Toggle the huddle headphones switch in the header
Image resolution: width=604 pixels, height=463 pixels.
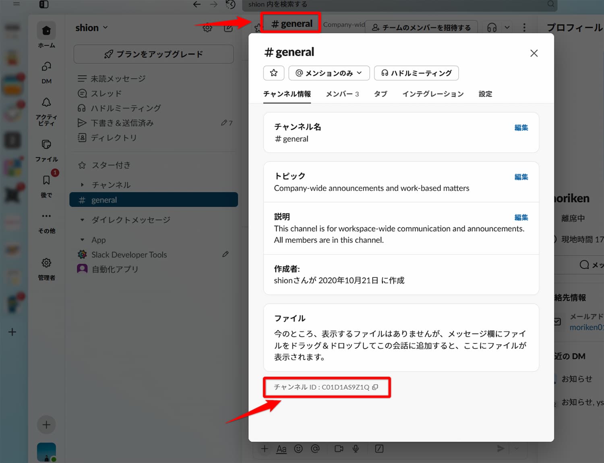(492, 27)
